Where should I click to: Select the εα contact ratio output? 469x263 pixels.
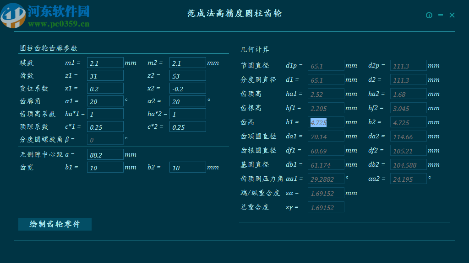326,193
